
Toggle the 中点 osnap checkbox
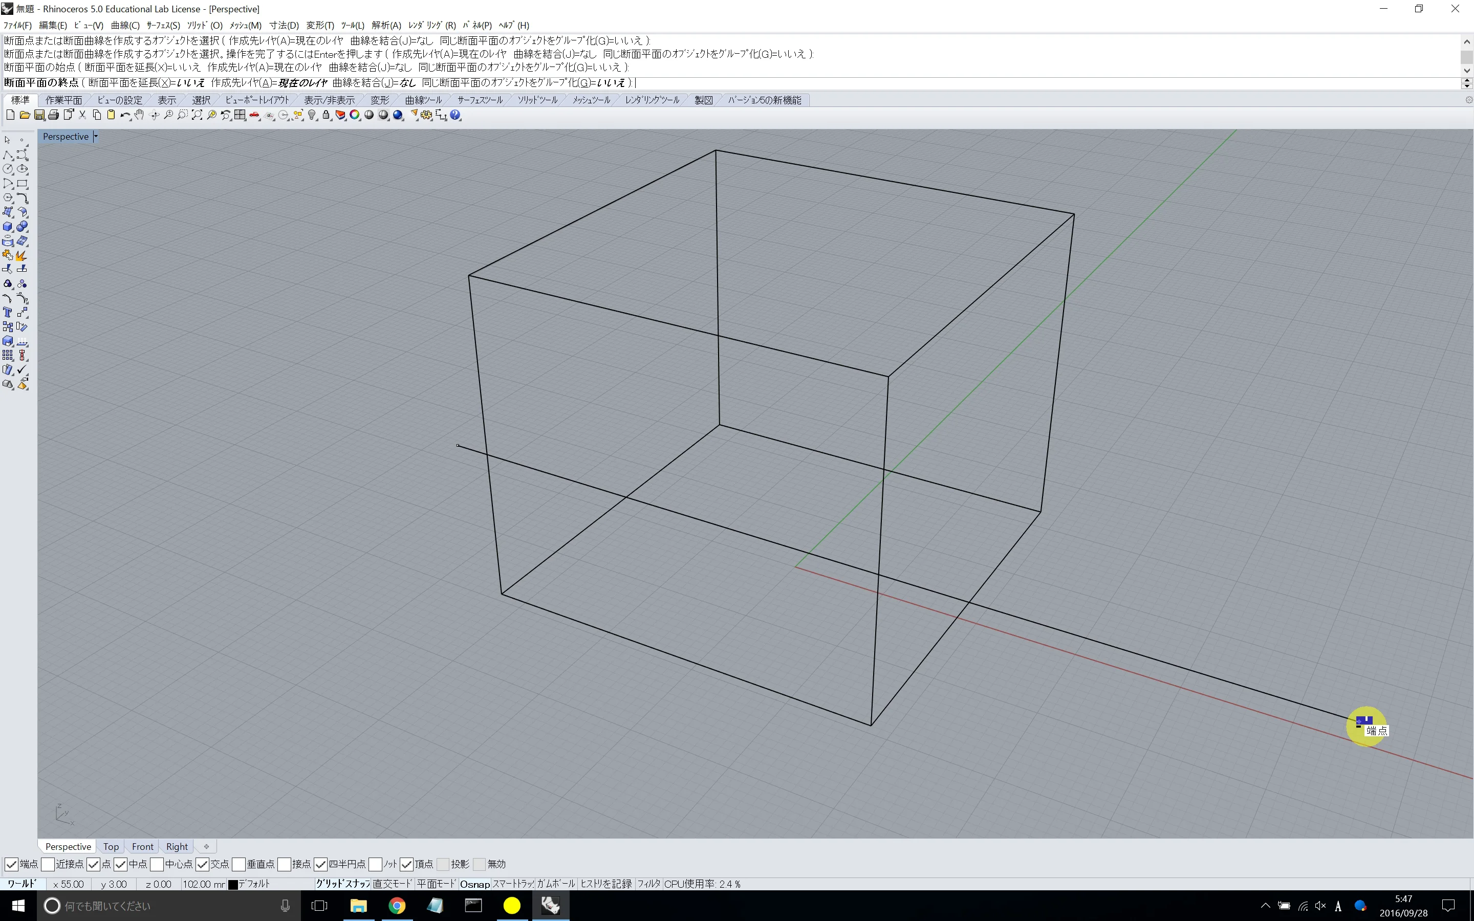tap(121, 864)
